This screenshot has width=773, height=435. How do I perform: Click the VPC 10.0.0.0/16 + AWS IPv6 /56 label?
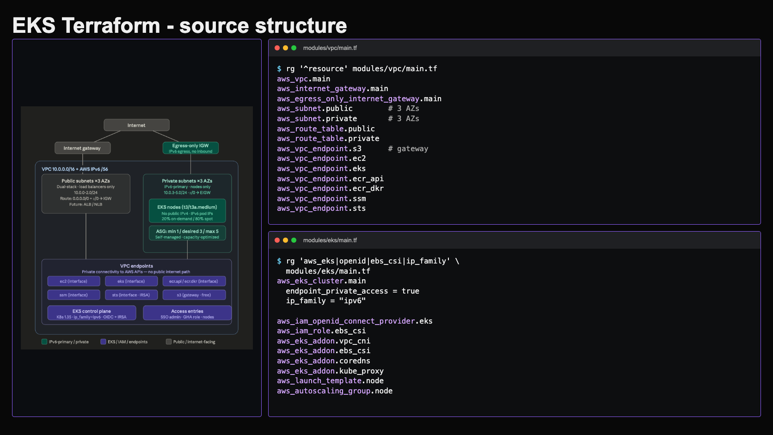75,169
